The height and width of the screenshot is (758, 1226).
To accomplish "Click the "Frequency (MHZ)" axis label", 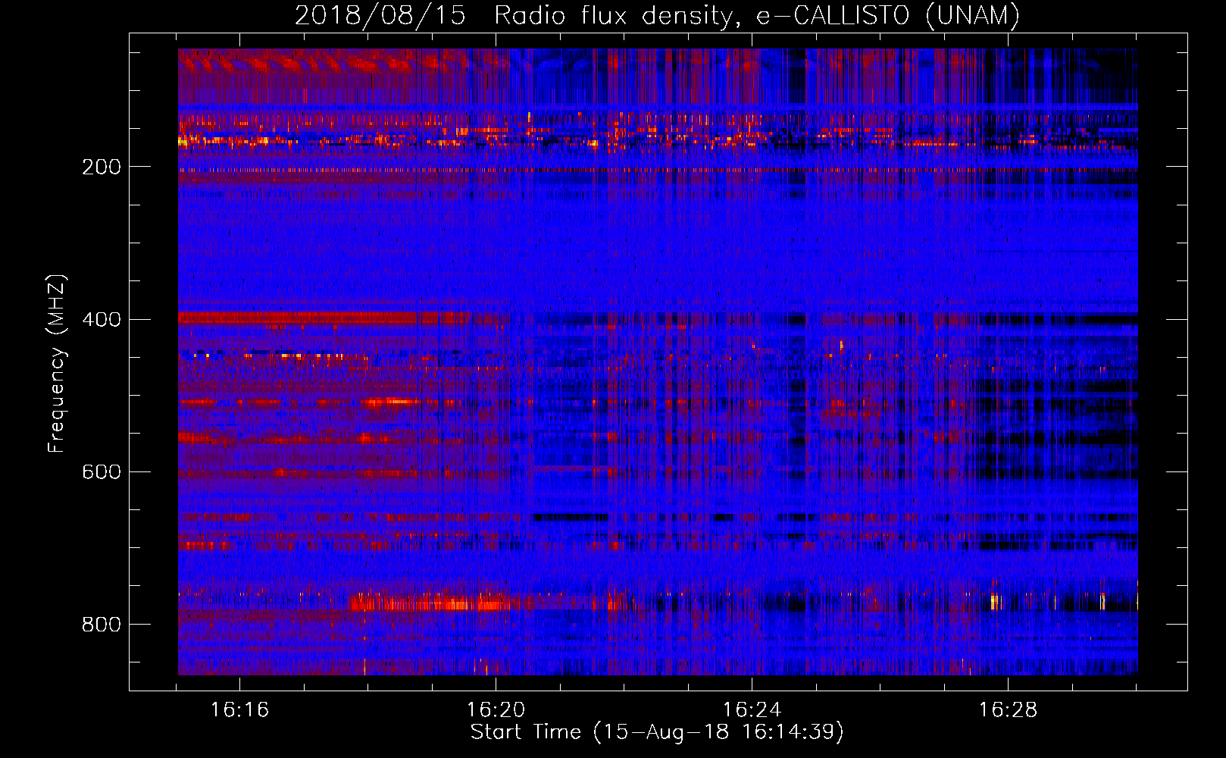I will point(57,364).
